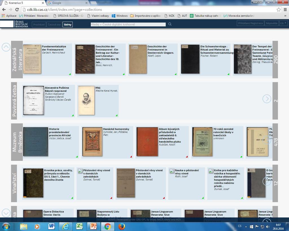Launch Firefox from taskbar

pyautogui.click(x=121, y=226)
